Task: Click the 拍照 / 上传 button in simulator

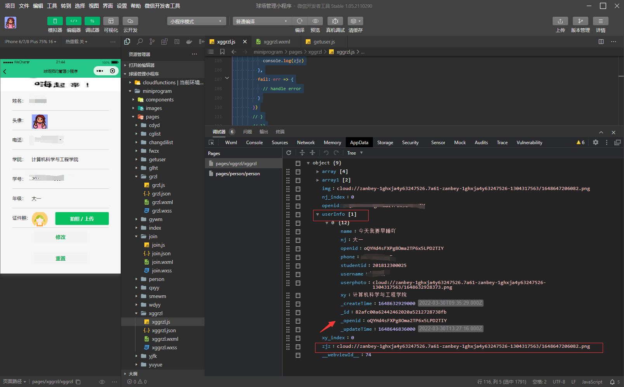Action: pyautogui.click(x=82, y=219)
